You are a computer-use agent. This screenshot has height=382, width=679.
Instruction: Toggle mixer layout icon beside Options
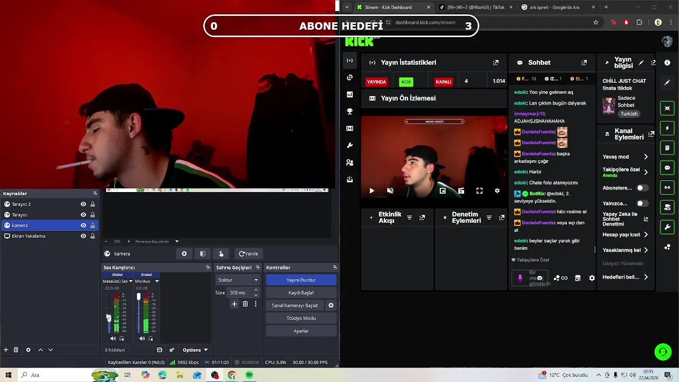pos(159,350)
